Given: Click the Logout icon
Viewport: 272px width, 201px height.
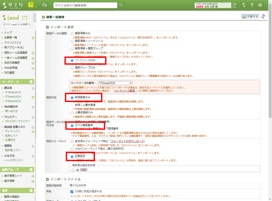Looking at the screenshot, I should [234, 5].
